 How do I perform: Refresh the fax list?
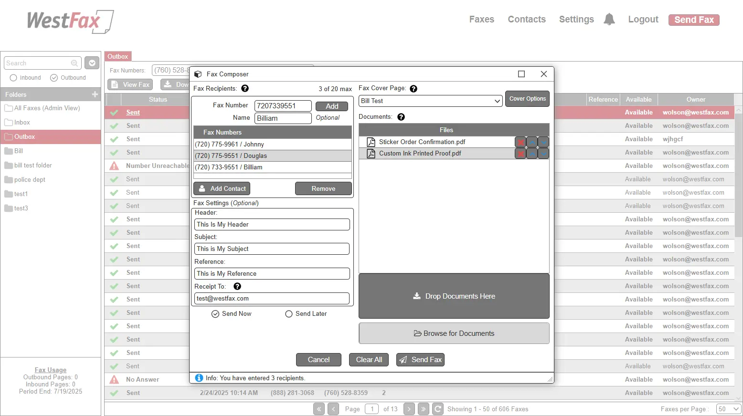point(438,409)
